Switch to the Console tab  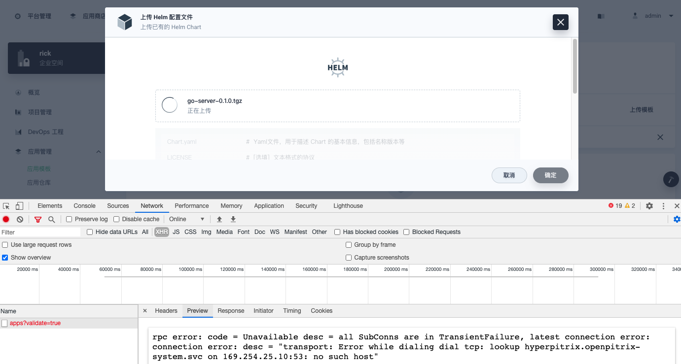[84, 205]
